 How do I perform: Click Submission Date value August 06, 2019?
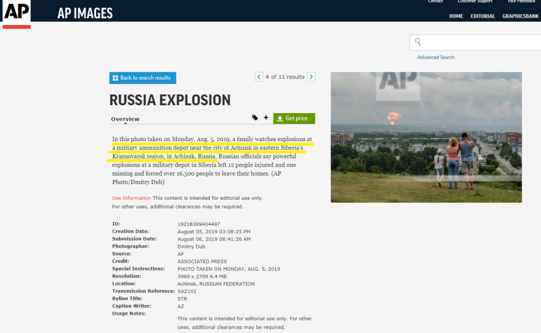coord(214,239)
